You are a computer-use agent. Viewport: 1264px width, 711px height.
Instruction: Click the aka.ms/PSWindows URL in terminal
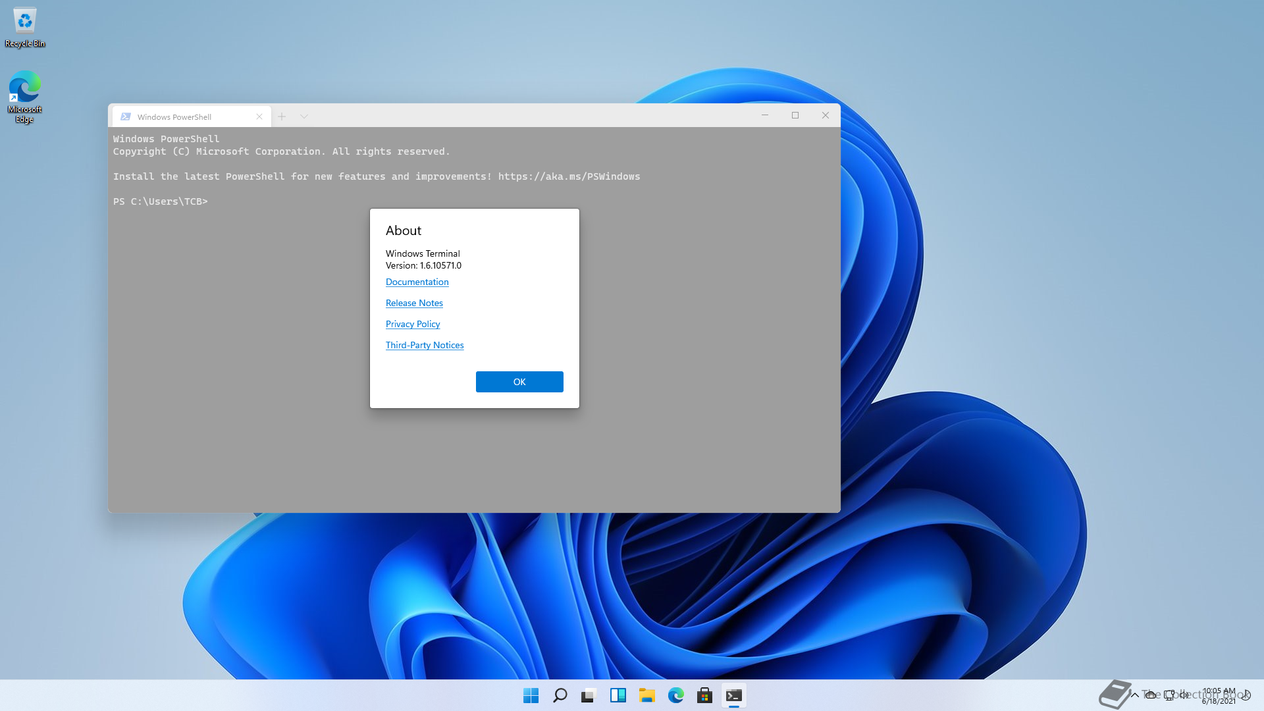[x=569, y=176]
